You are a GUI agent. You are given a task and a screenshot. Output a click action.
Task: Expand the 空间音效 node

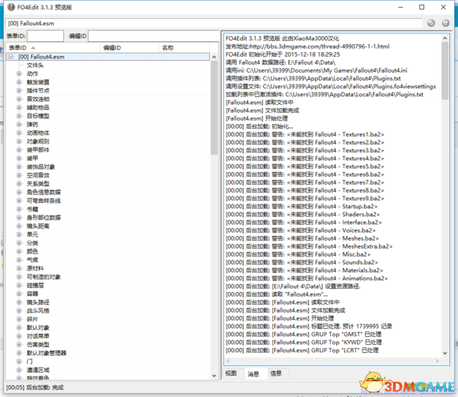tap(19, 175)
